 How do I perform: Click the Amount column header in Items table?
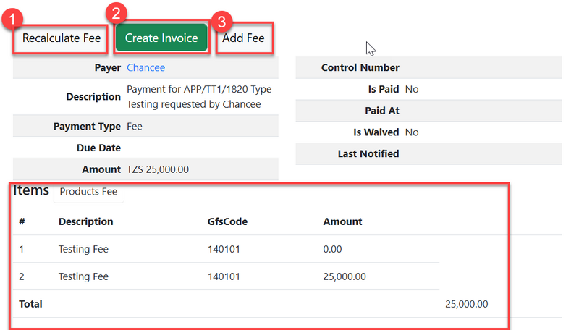(x=342, y=221)
